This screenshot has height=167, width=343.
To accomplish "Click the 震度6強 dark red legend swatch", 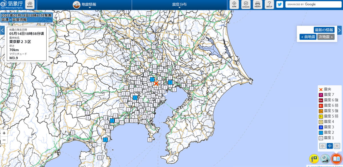I will tap(321, 100).
